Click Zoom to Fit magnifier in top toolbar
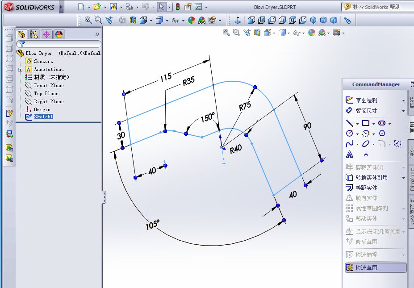Image resolution: width=414 pixels, height=288 pixels. (88, 20)
